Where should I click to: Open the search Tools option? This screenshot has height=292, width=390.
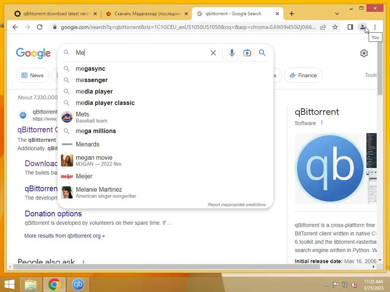pyautogui.click(x=371, y=75)
